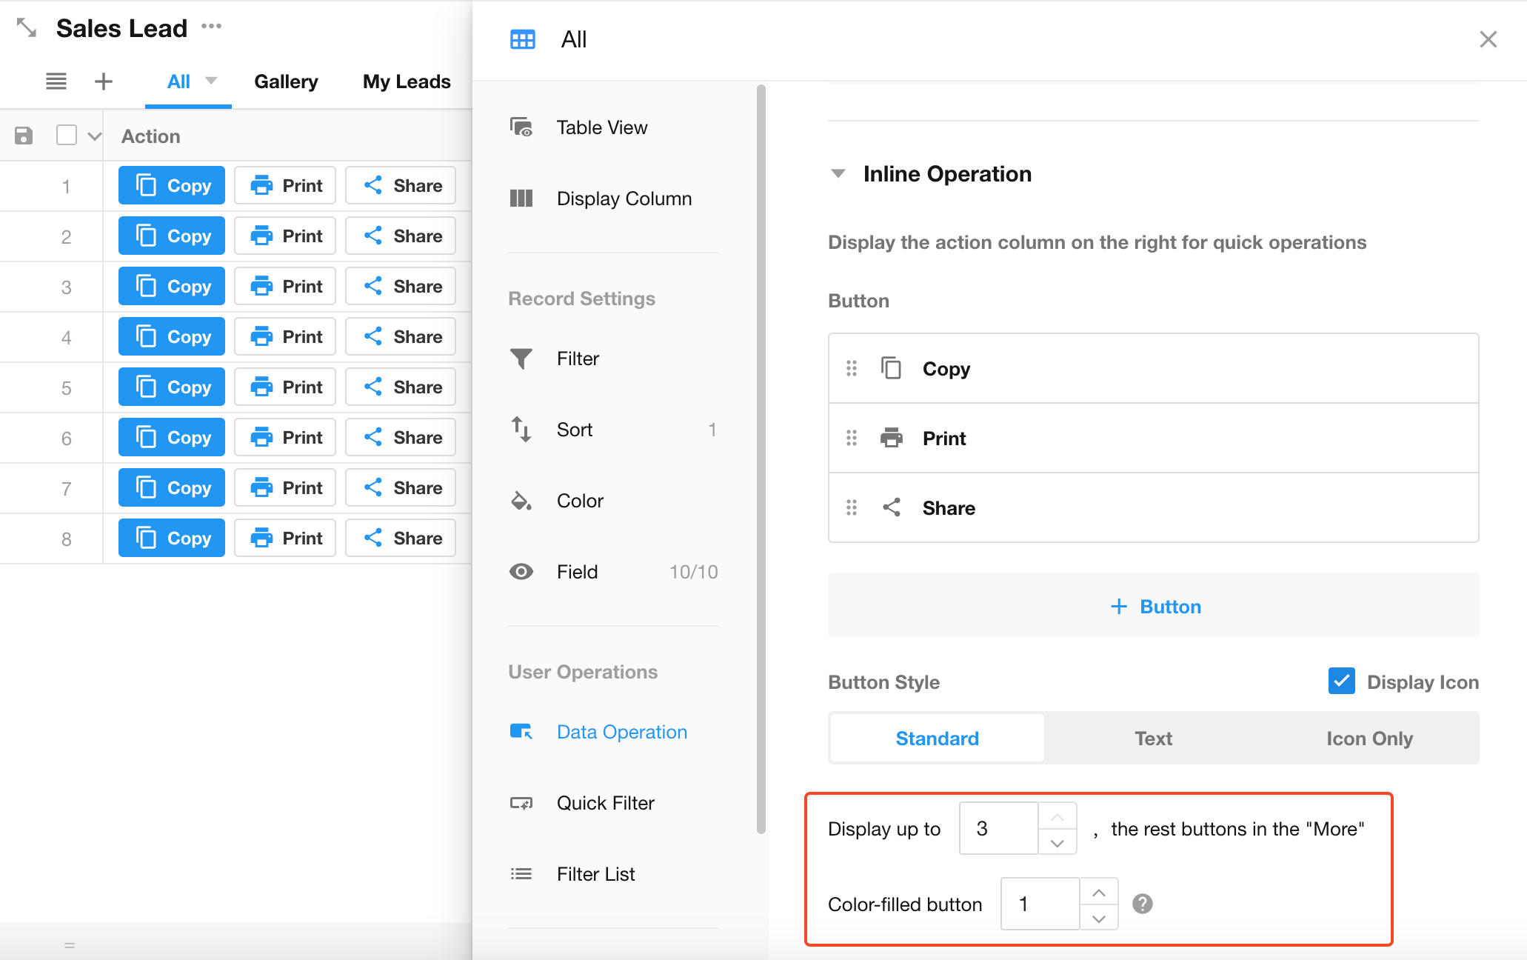Add a new view with plus icon
The height and width of the screenshot is (960, 1527).
(x=104, y=81)
